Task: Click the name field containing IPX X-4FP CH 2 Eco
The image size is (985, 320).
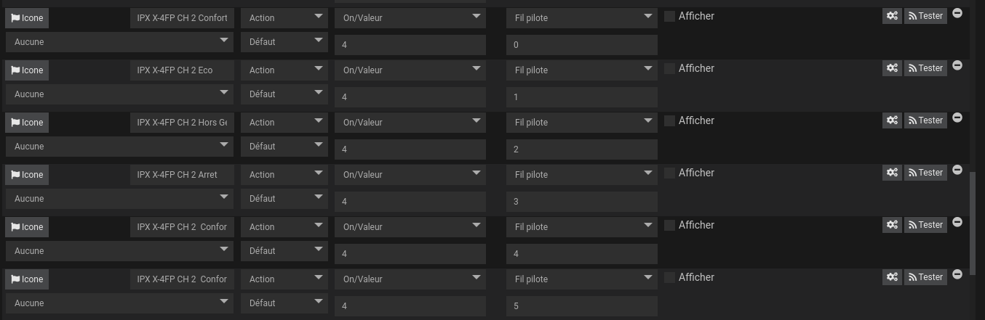Action: tap(182, 70)
